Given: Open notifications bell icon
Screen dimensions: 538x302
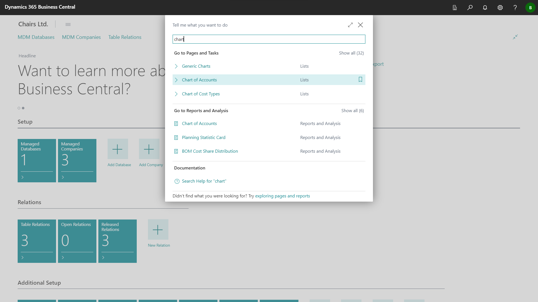Looking at the screenshot, I should (485, 8).
